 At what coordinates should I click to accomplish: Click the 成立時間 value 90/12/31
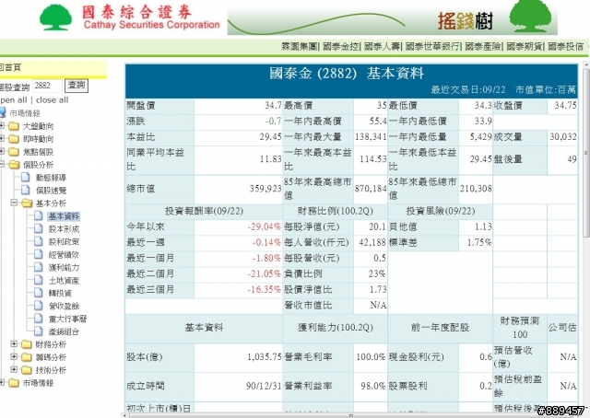point(264,386)
